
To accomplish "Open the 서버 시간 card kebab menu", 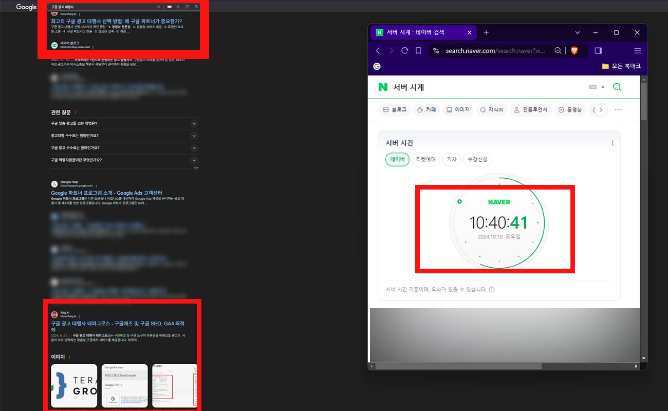I will [x=613, y=143].
